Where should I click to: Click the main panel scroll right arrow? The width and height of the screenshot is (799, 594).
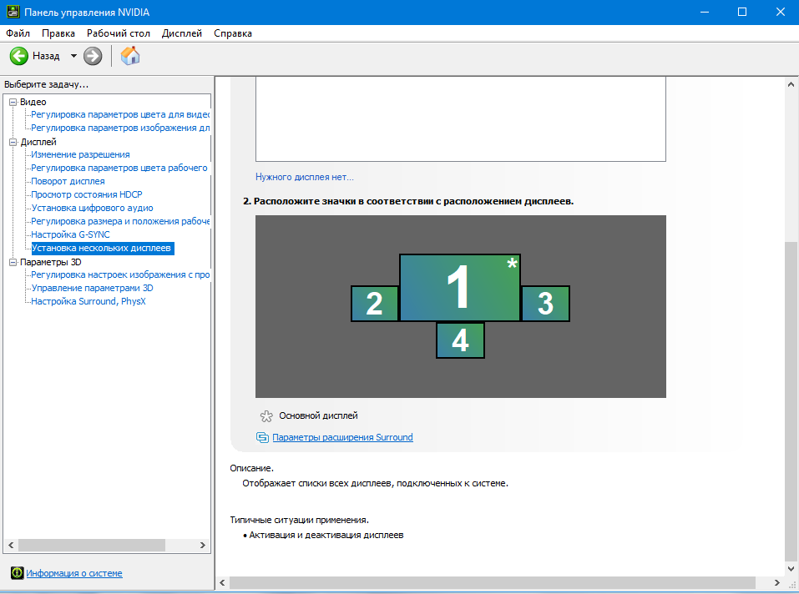[776, 582]
